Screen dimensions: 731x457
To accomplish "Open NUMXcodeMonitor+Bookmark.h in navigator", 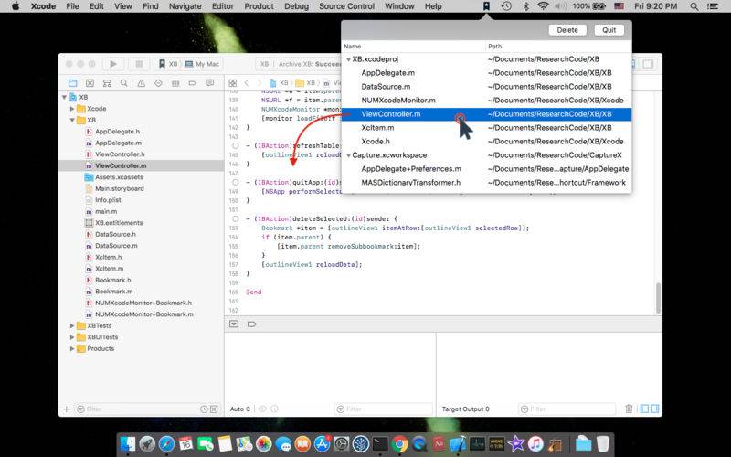I will (x=143, y=303).
